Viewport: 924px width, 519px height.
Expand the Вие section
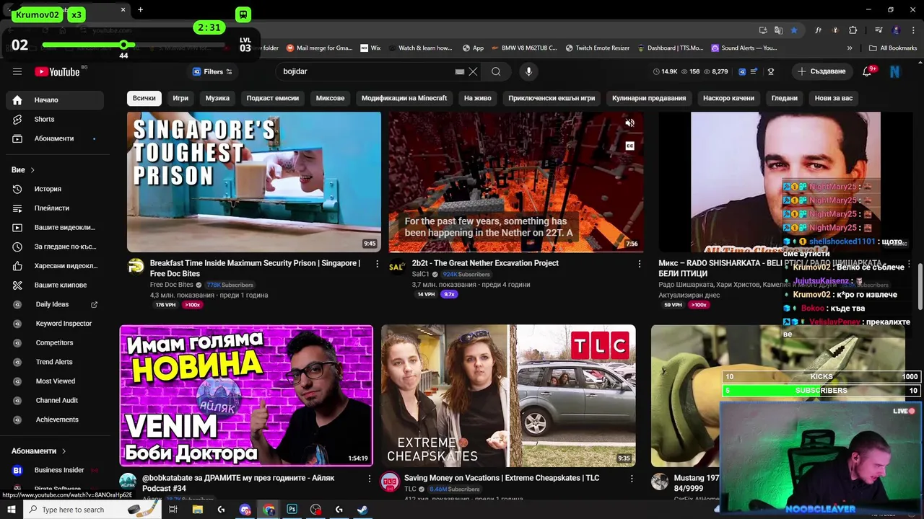pyautogui.click(x=23, y=169)
